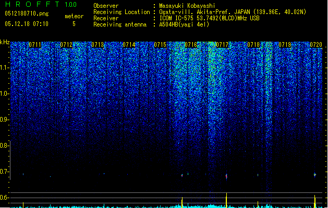The height and width of the screenshot is (208, 328).
Task: Select location text Ogata-vill. Akita-Pref. JAPAN
Action: [x=204, y=12]
